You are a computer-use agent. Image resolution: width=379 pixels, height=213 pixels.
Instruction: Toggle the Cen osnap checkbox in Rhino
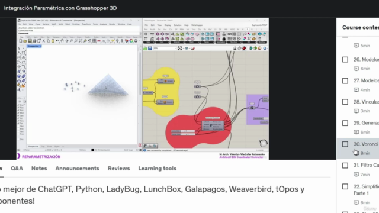click(x=18, y=116)
